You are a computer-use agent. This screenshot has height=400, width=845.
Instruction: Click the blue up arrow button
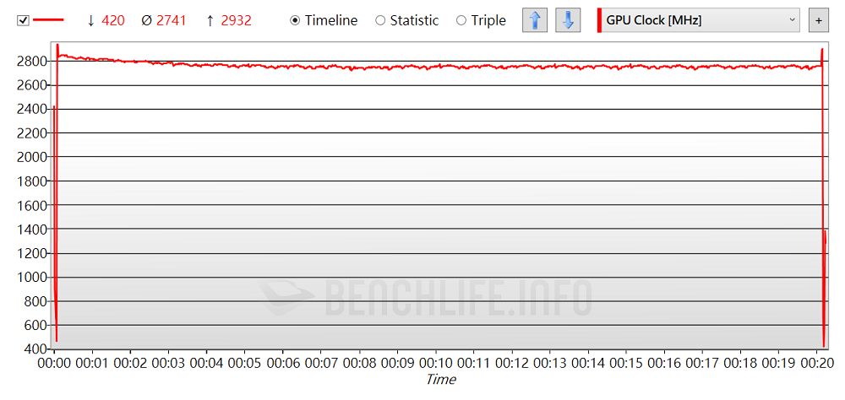534,20
